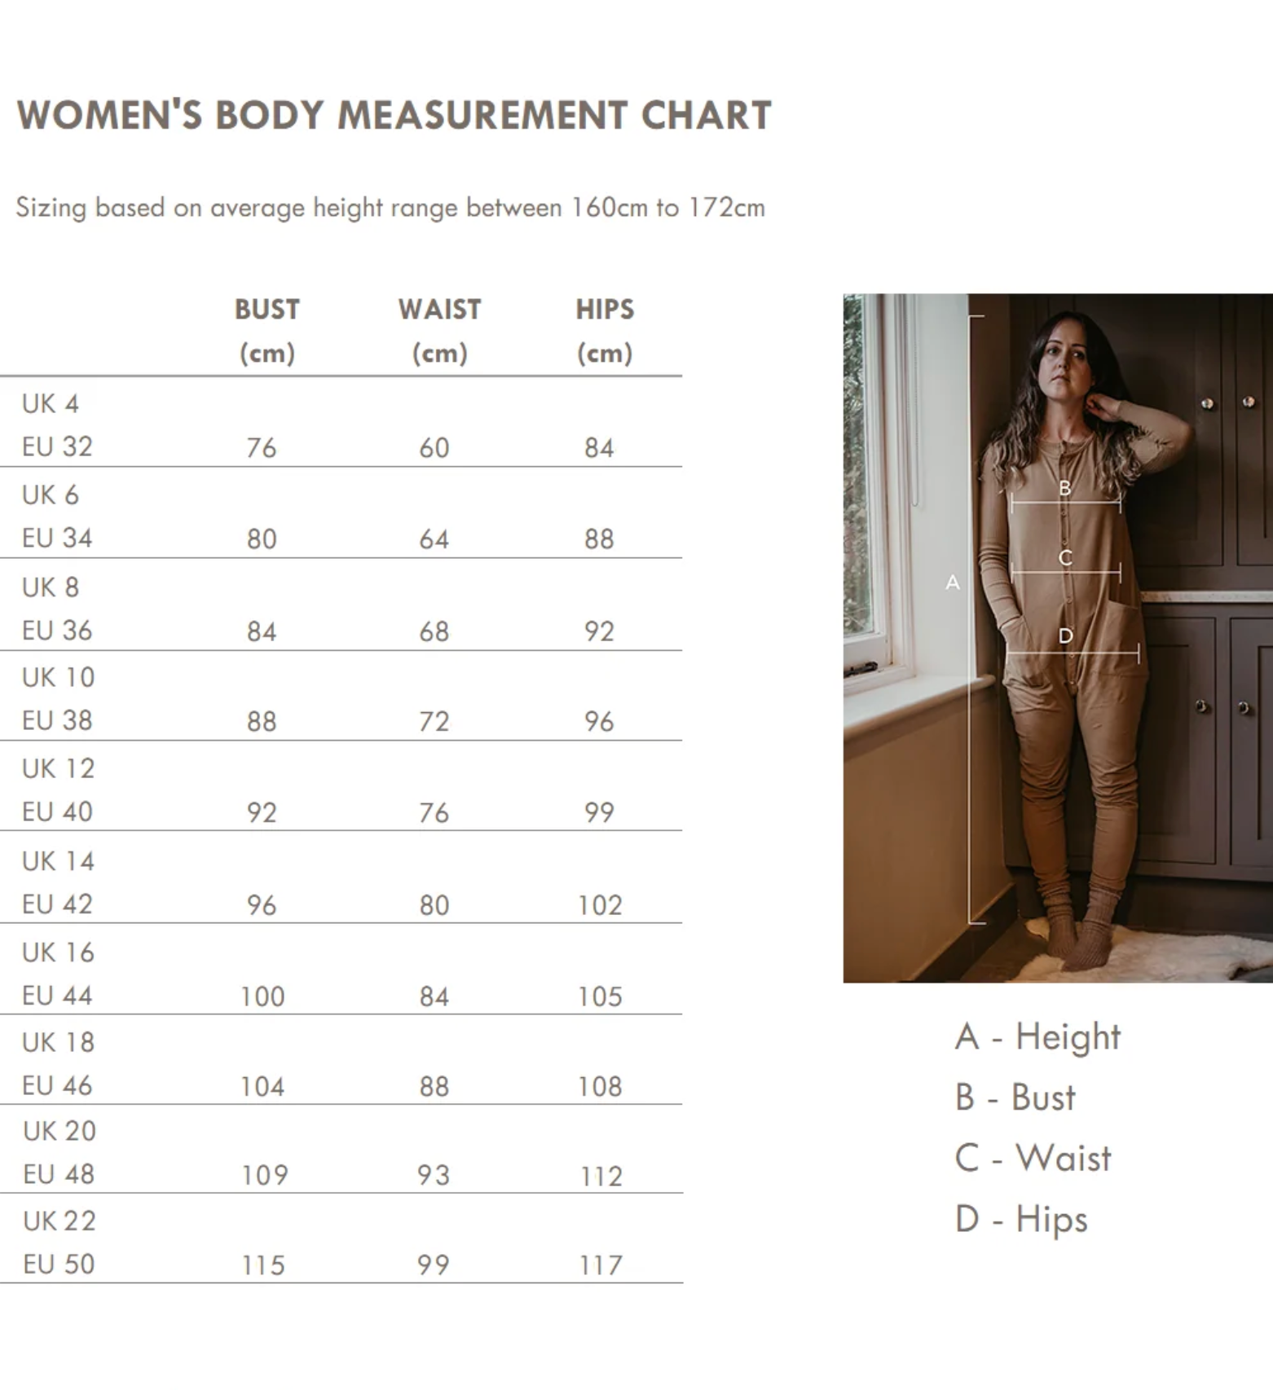Image resolution: width=1273 pixels, height=1390 pixels.
Task: Select the WAIST (cm) column header
Action: [439, 331]
